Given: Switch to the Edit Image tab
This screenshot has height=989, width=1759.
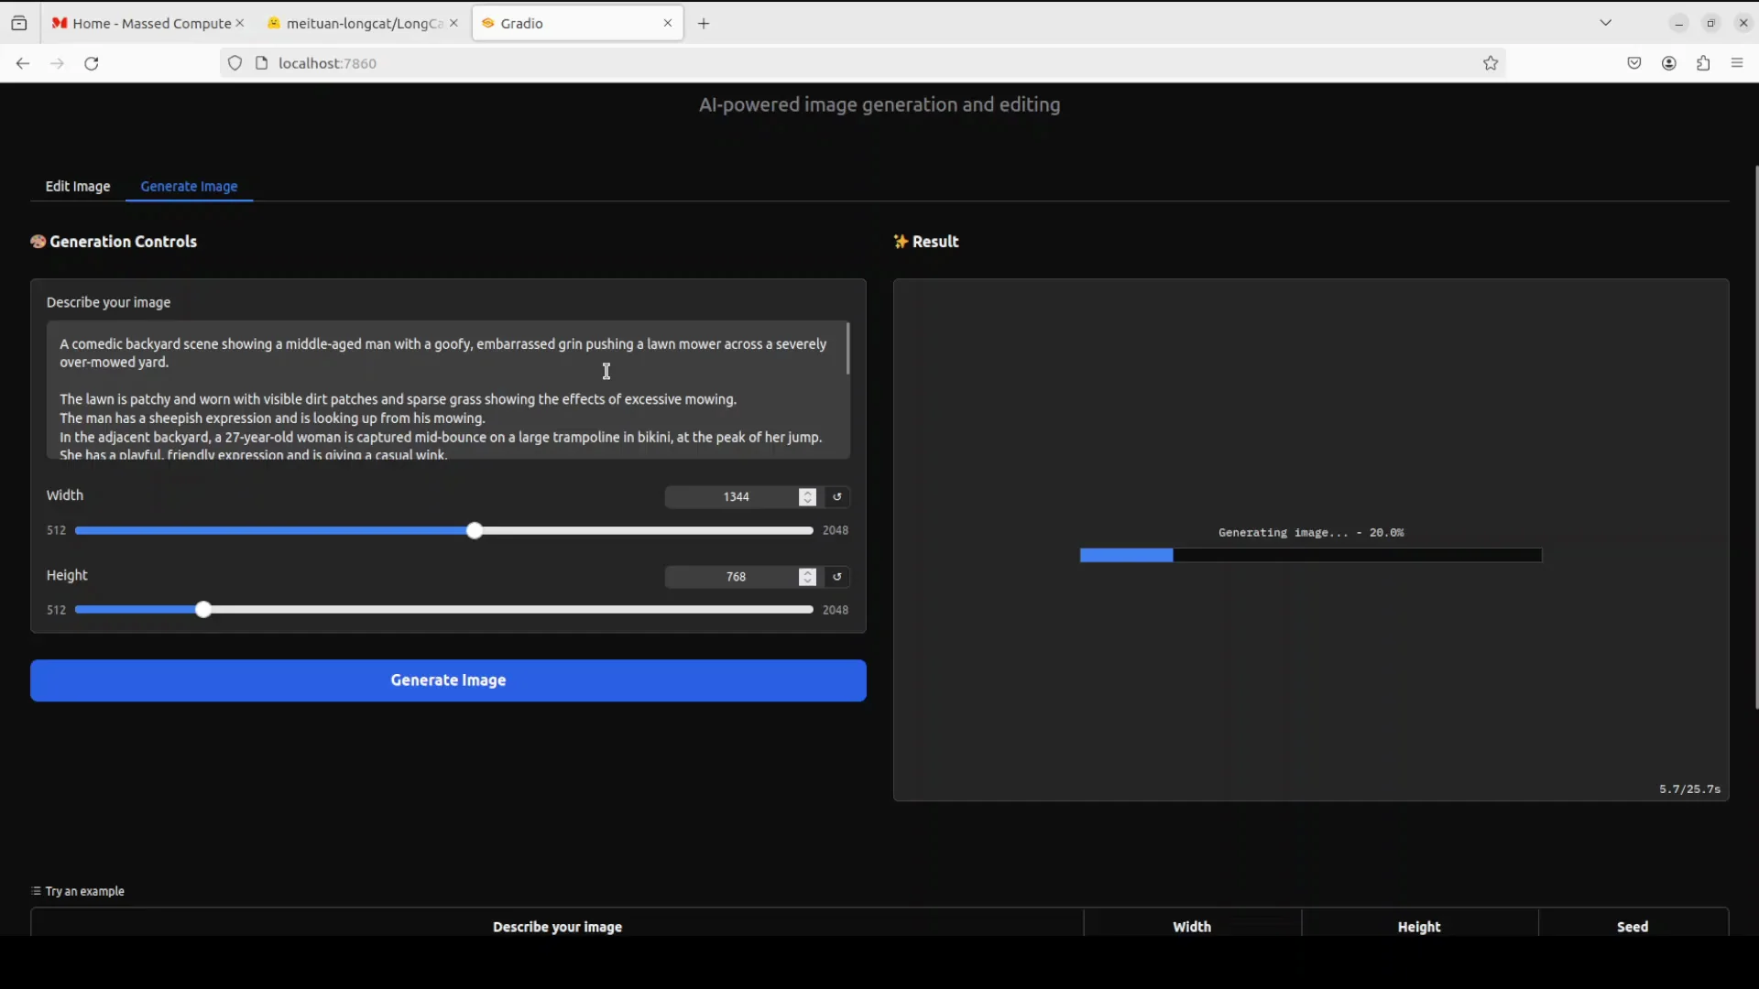Looking at the screenshot, I should [x=78, y=187].
